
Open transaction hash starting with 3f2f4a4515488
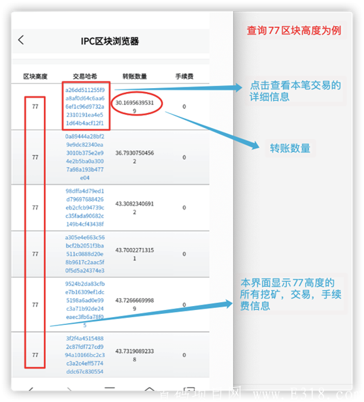pos(85,355)
